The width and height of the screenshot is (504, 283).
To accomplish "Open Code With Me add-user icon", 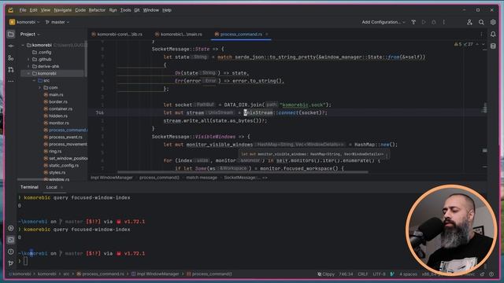I will (x=469, y=22).
